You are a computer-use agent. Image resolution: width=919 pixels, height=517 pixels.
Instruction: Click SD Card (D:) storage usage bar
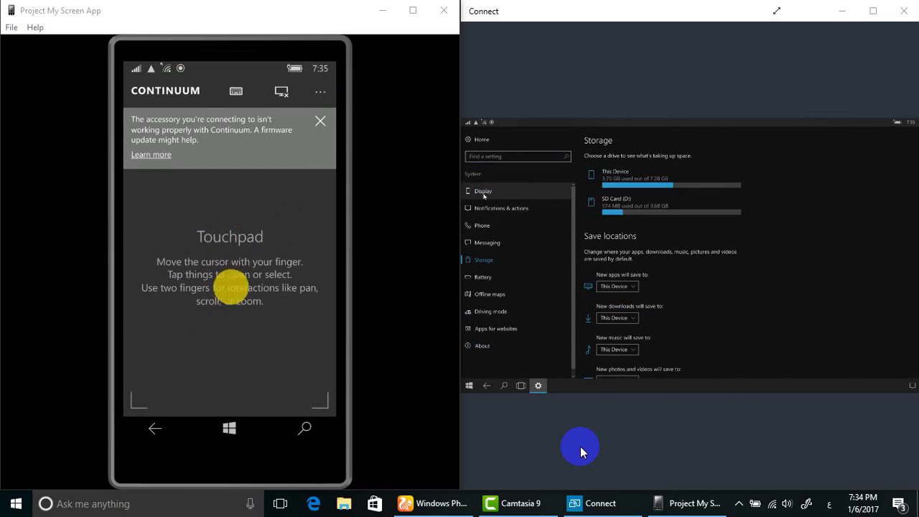(x=671, y=213)
